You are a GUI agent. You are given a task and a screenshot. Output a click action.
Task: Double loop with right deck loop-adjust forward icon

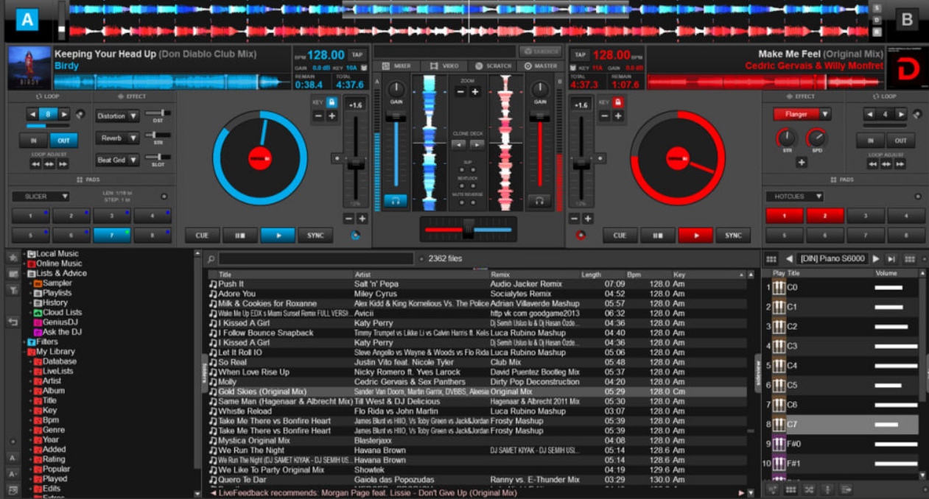[901, 164]
